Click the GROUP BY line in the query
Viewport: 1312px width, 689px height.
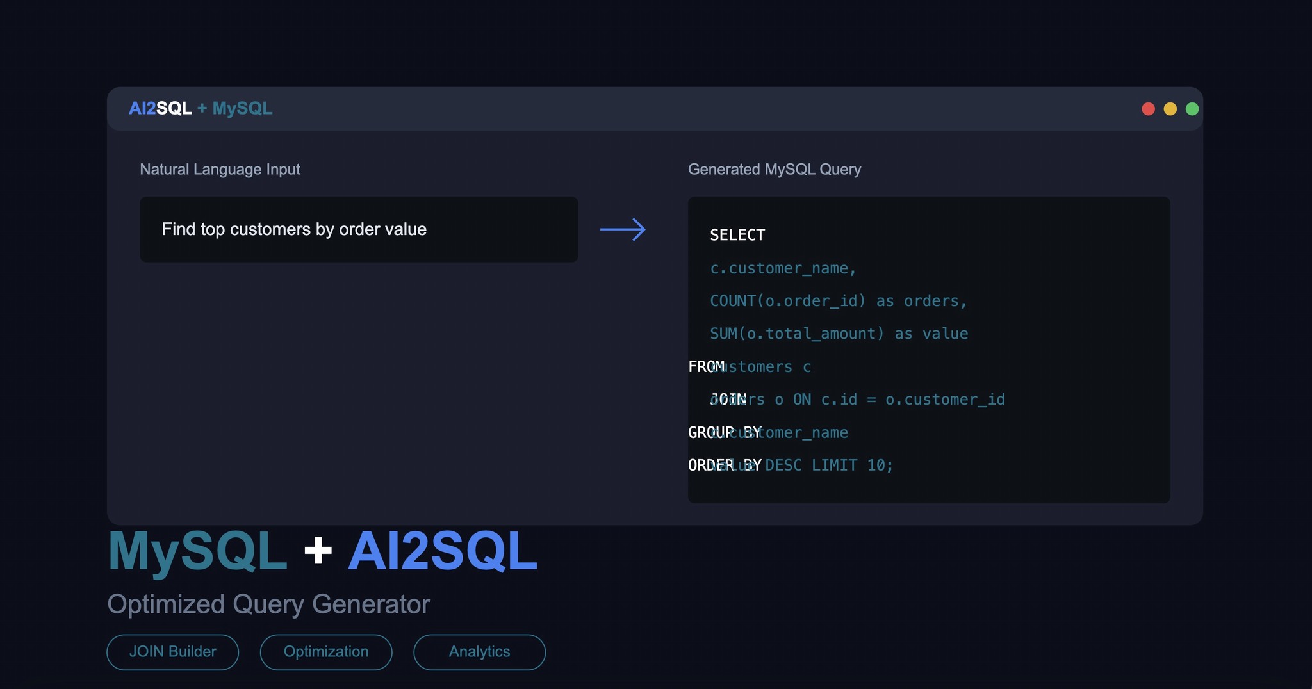pos(725,432)
